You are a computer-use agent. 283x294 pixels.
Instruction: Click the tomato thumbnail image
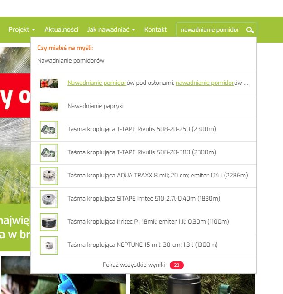[49, 83]
